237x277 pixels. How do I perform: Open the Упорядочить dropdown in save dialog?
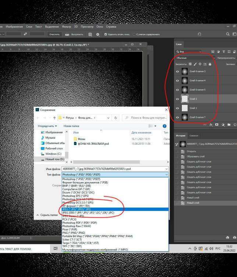47,126
